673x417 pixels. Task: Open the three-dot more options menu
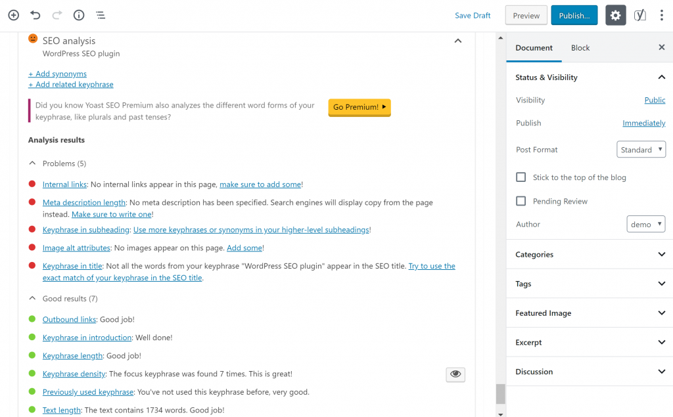point(661,16)
